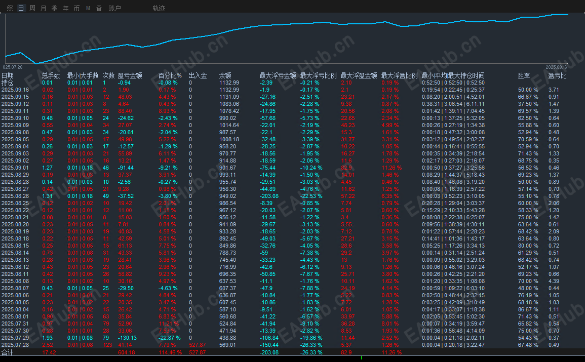Select the 2025.09.10 date row
The image size is (585, 362).
click(15, 118)
